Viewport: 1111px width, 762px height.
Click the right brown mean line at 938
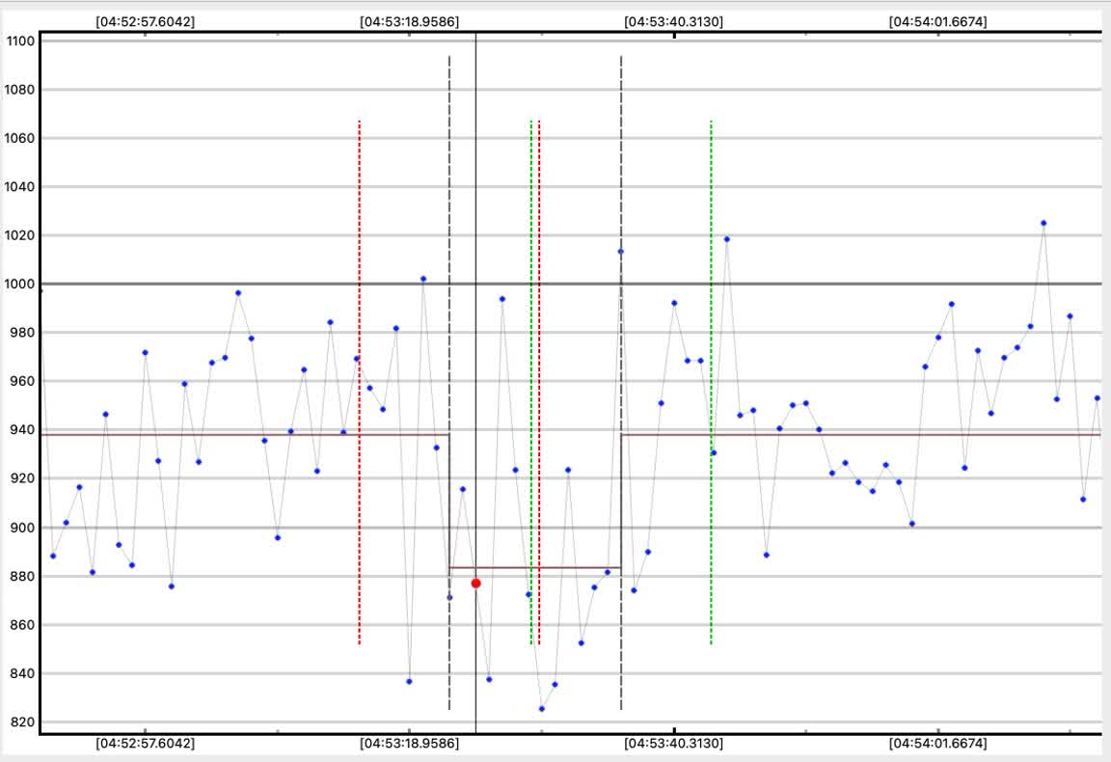(861, 434)
